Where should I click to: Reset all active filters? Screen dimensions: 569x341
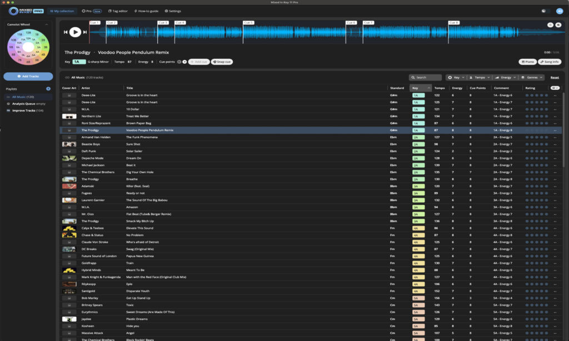(x=555, y=77)
